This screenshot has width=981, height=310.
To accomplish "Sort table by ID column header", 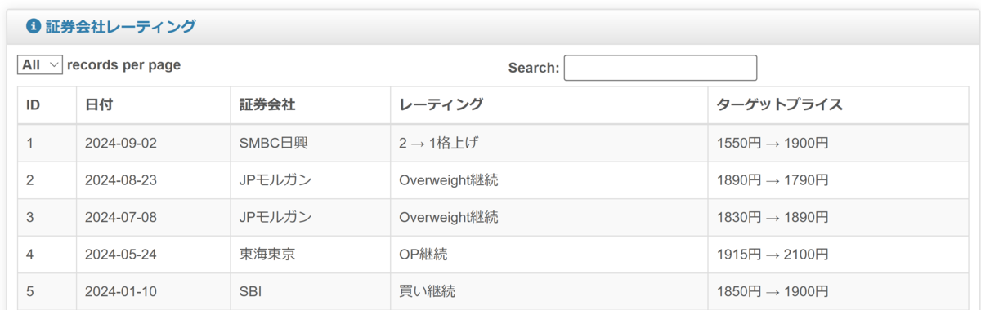I will pyautogui.click(x=47, y=105).
